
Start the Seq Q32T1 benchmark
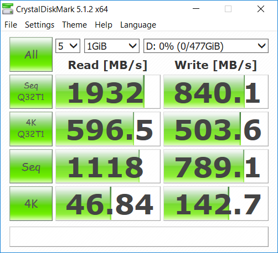[31, 92]
